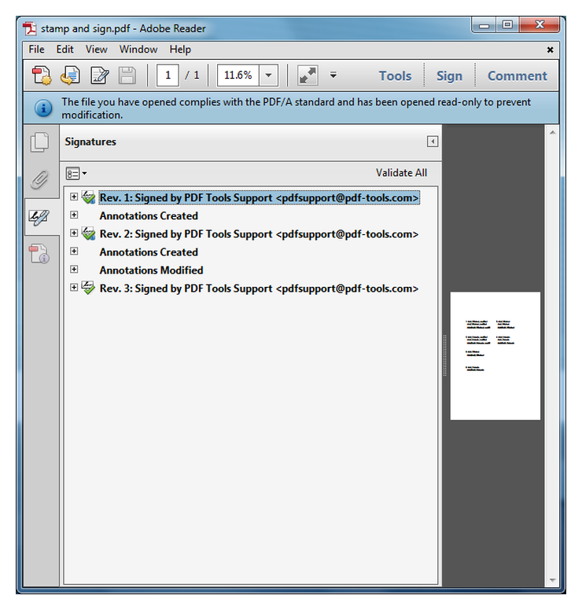Click the Rev. 1 valid signature icon
This screenshot has height=610, width=582.
pos(88,197)
